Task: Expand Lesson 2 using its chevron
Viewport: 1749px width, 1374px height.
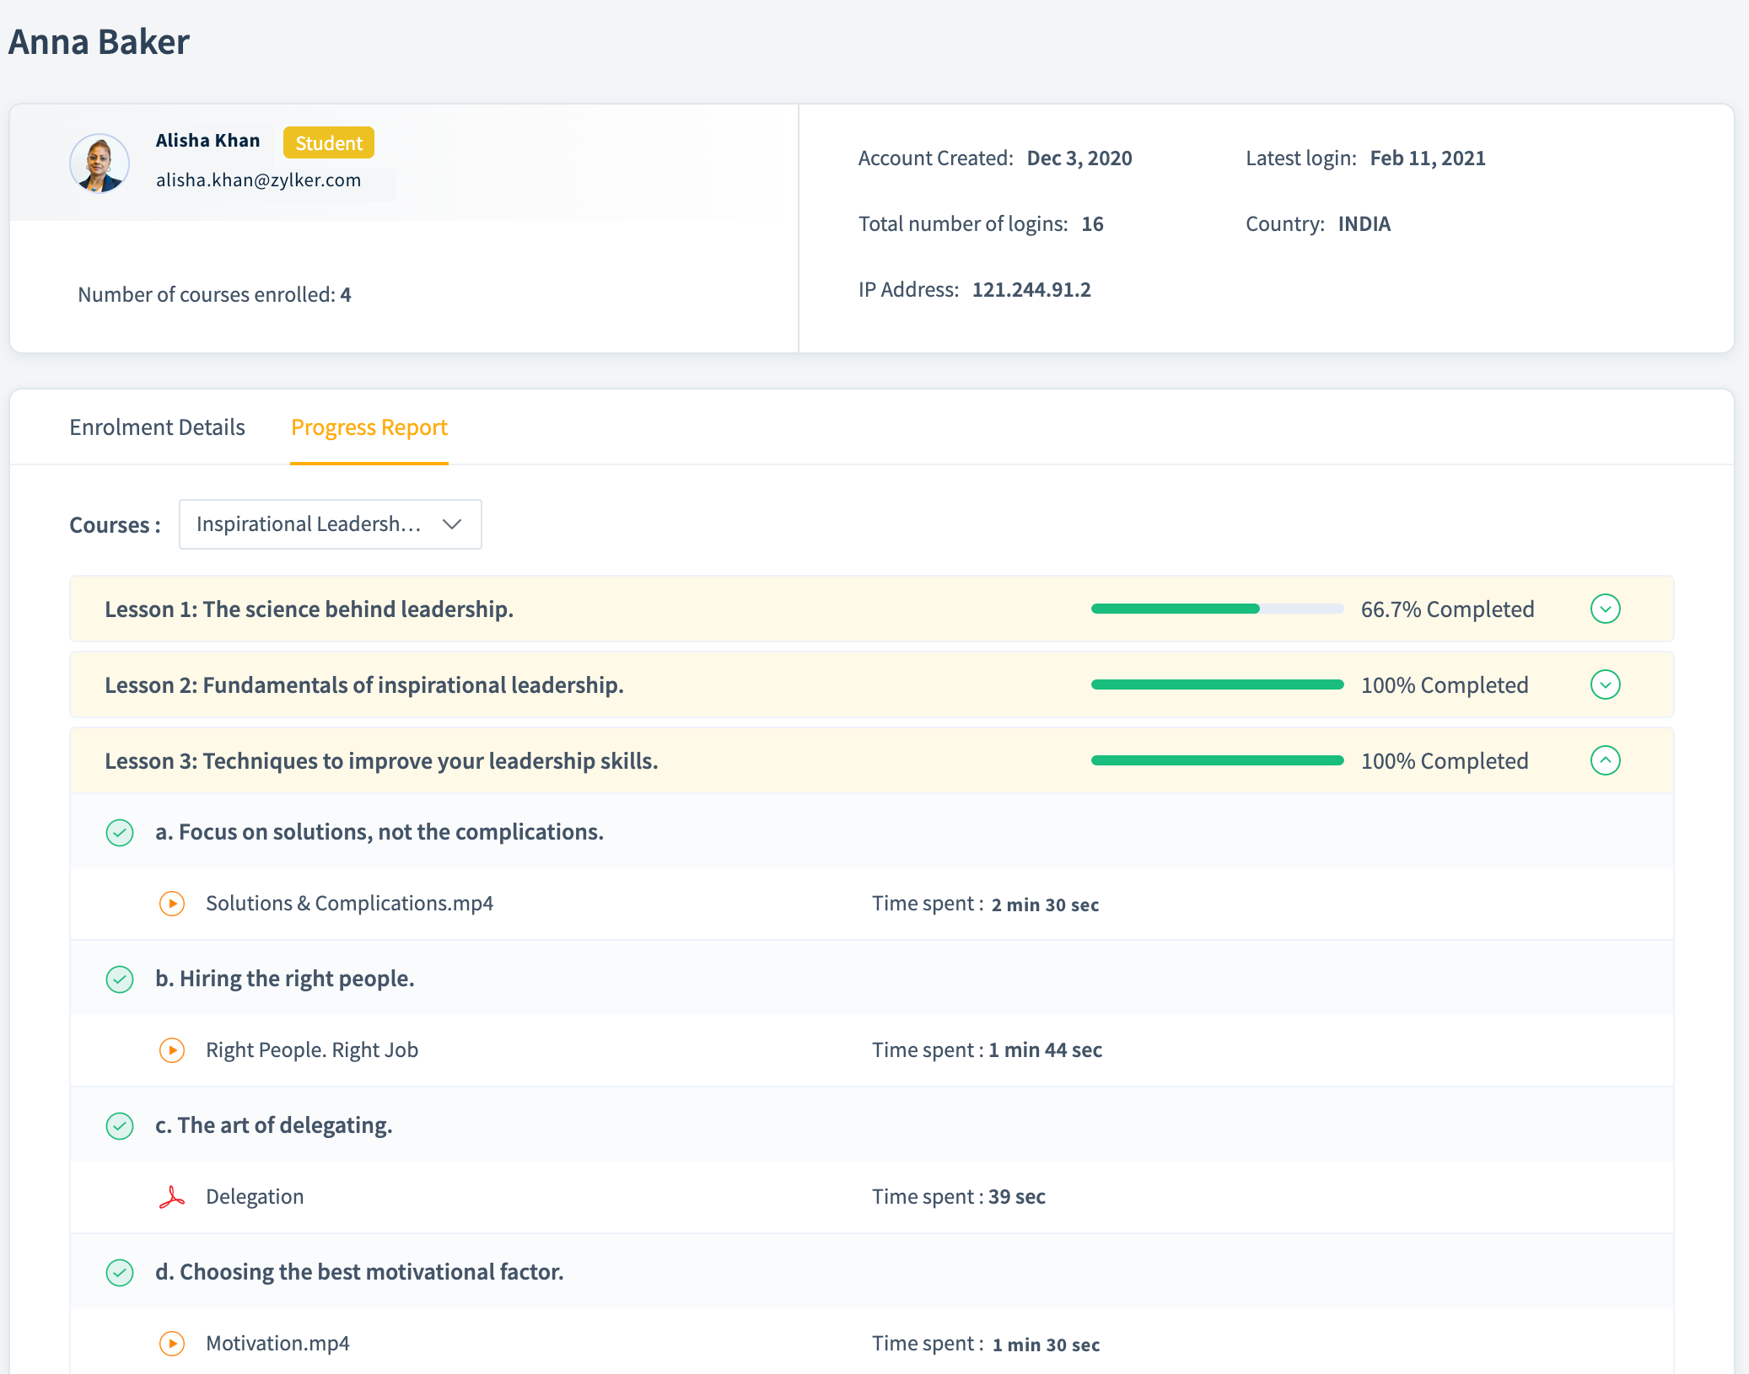Action: 1605,684
